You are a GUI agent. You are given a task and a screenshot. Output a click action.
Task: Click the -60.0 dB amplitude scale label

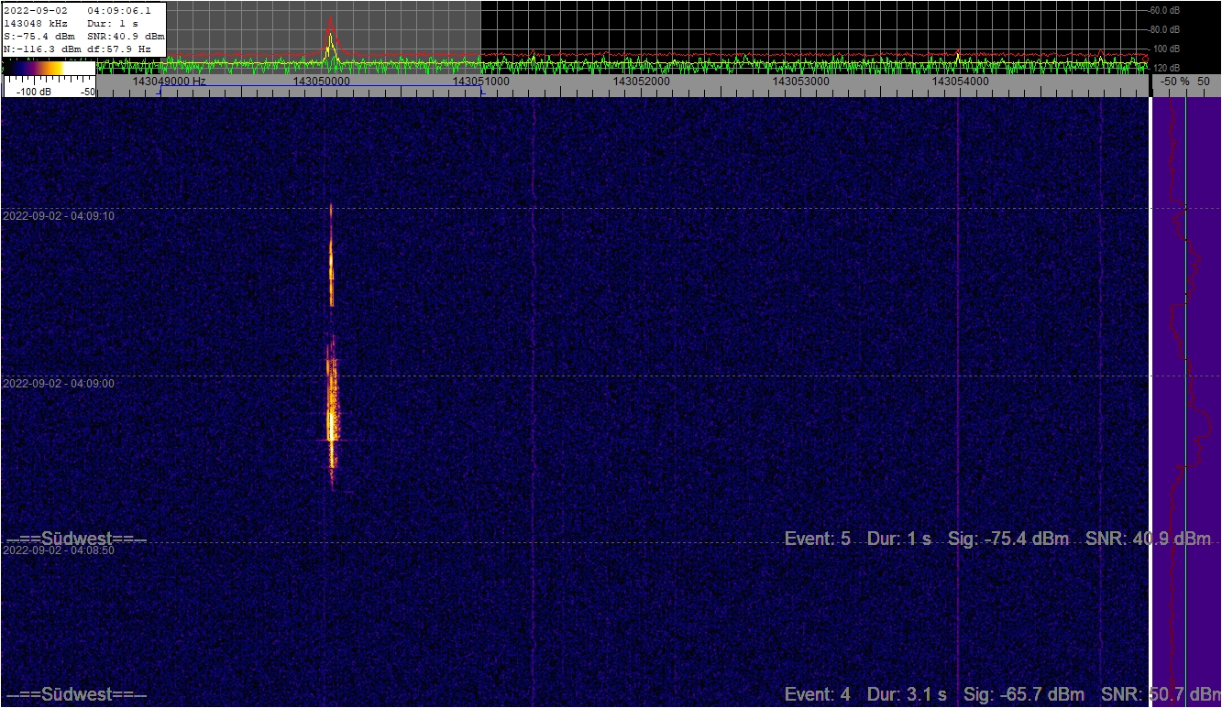(1165, 11)
